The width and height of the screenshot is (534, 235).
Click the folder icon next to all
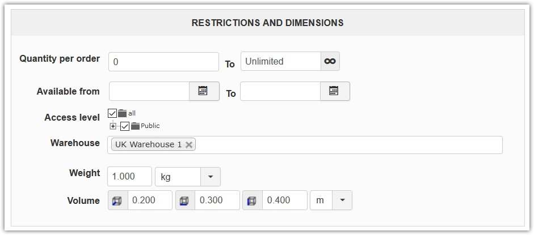[123, 113]
